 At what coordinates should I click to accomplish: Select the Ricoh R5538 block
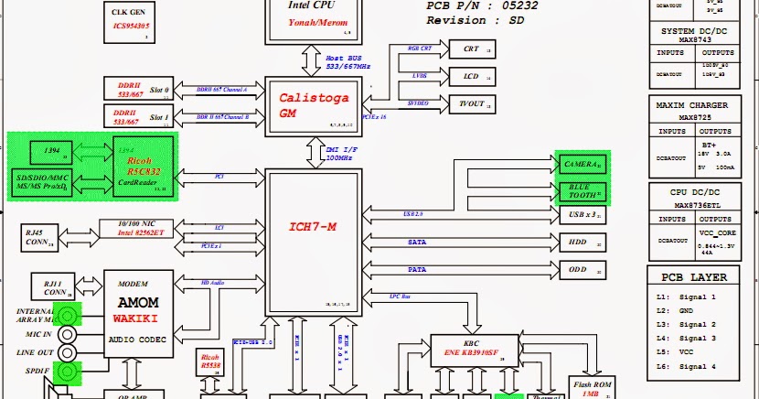pyautogui.click(x=210, y=362)
